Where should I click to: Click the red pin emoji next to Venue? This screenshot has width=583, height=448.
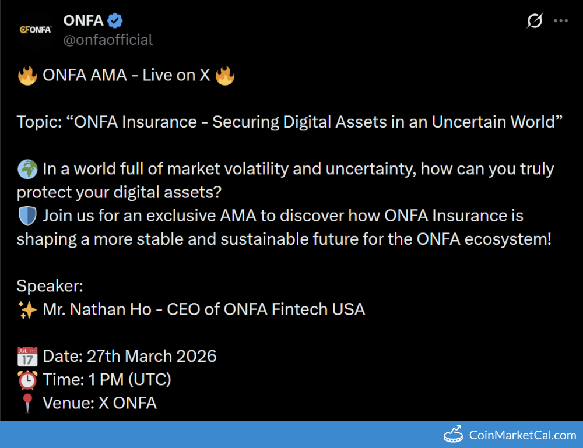pyautogui.click(x=27, y=403)
